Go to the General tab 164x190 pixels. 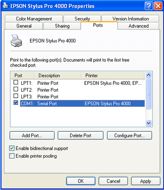(24, 26)
